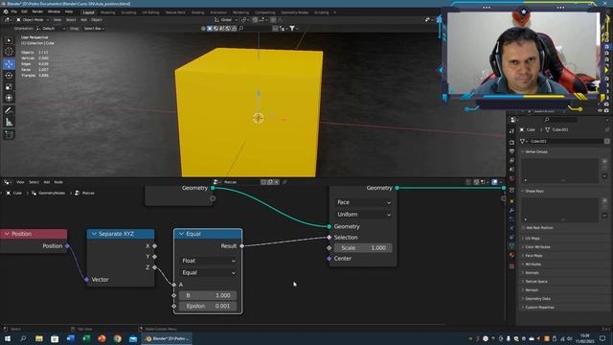Open the File menu
613x345 pixels.
click(x=13, y=12)
